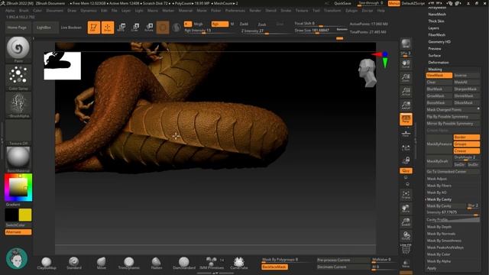Click the Actual size icon
The image size is (489, 275).
[x=406, y=92]
